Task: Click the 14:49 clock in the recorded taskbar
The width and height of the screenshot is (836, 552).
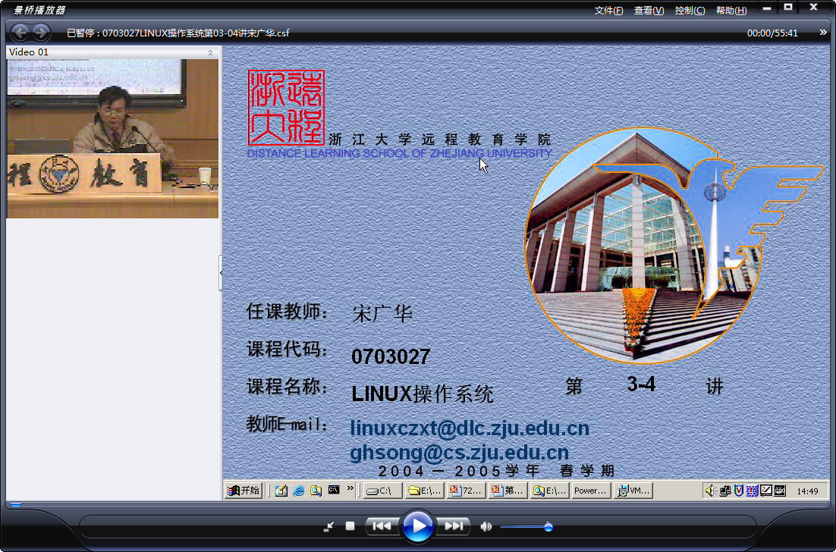Action: pos(807,491)
